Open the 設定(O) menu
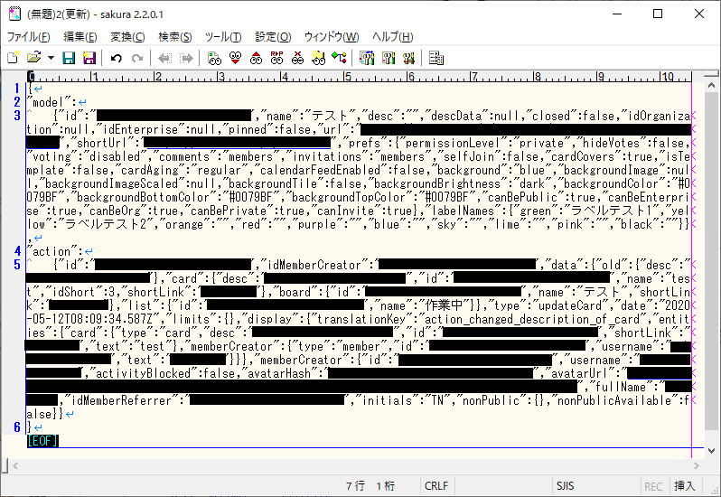The width and height of the screenshot is (721, 497). point(273,37)
